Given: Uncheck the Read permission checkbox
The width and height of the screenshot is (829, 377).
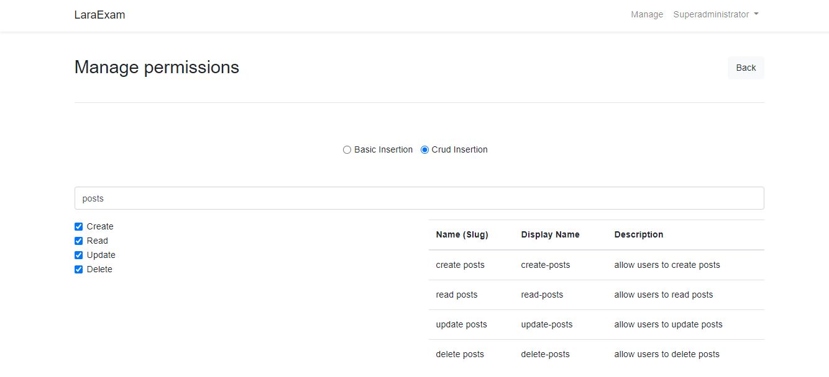Looking at the screenshot, I should pos(79,241).
